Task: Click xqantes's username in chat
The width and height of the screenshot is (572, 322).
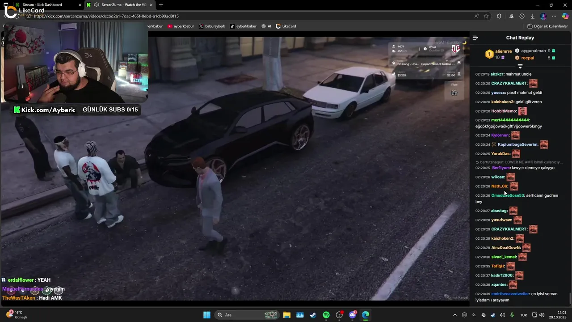Action: (499, 285)
